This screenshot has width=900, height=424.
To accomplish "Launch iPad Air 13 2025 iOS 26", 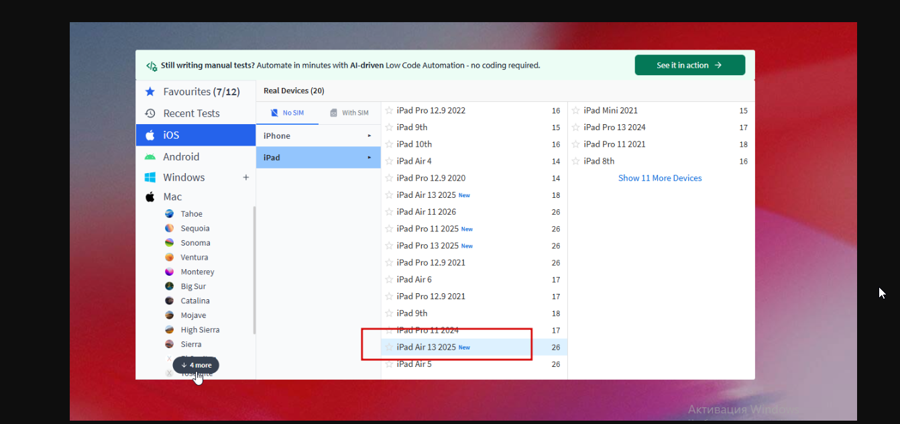I will pos(474,347).
